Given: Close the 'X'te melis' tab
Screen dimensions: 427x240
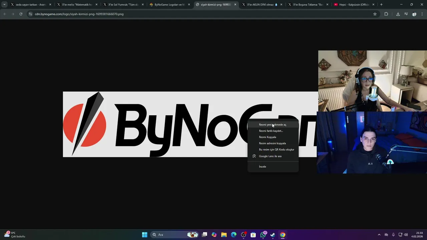Looking at the screenshot, I should click(x=96, y=5).
